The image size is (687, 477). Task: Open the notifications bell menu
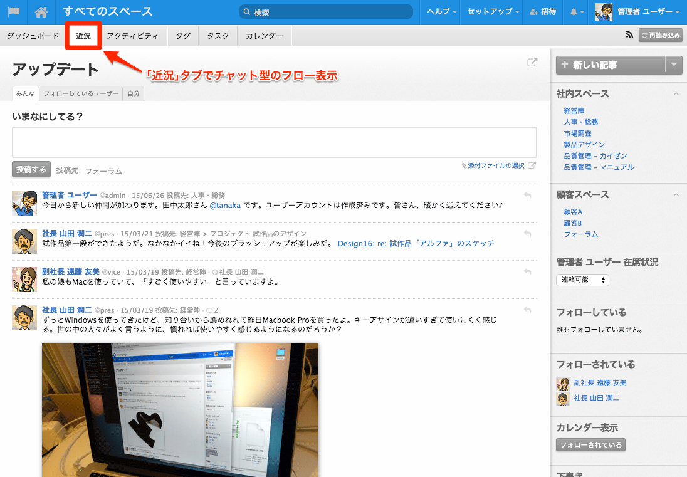(577, 12)
